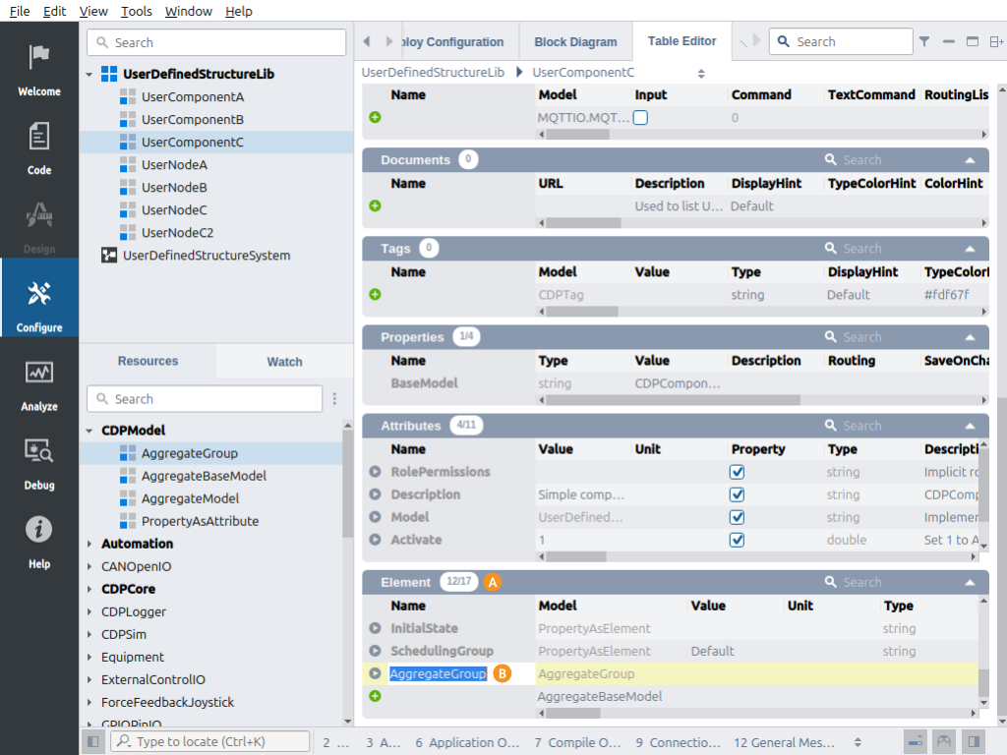Toggle Property checkbox for RolePermissions
This screenshot has width=1007, height=755.
point(738,472)
